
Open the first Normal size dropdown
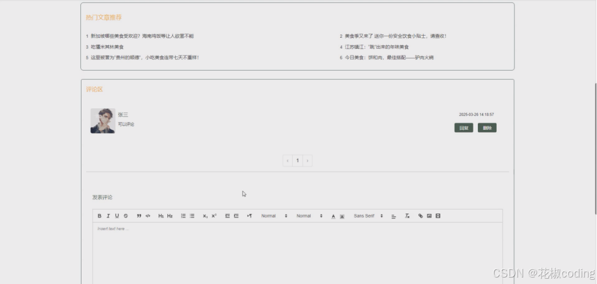tap(274, 216)
